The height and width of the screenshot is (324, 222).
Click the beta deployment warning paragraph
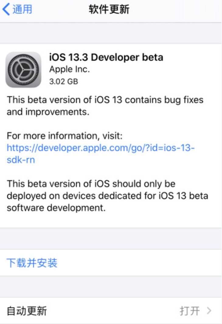pyautogui.click(x=107, y=196)
